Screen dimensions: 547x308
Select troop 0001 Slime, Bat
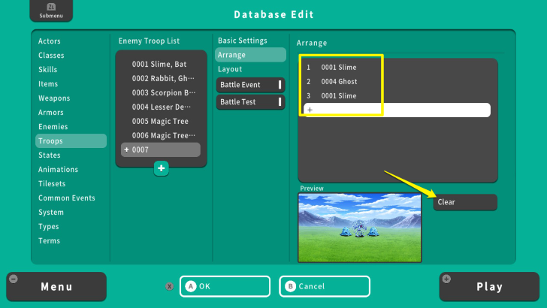pyautogui.click(x=161, y=65)
